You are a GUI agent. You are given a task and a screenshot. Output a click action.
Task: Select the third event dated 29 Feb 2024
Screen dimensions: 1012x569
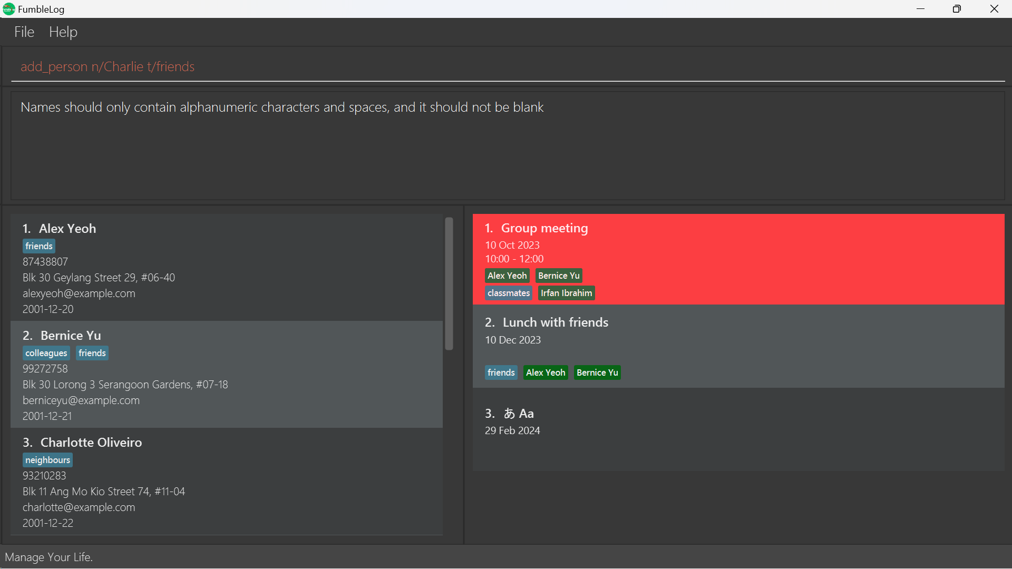(x=738, y=429)
